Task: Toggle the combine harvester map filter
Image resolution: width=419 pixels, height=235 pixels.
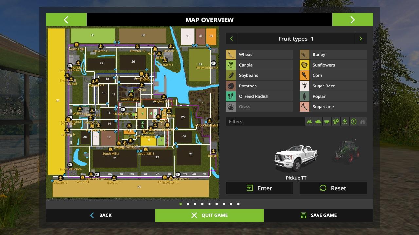Action: (318, 122)
